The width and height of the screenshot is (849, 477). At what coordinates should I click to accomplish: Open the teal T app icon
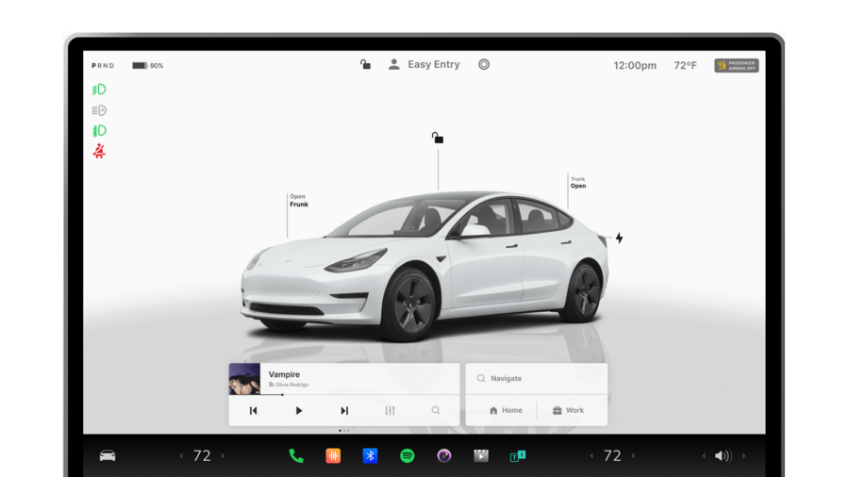(x=518, y=456)
